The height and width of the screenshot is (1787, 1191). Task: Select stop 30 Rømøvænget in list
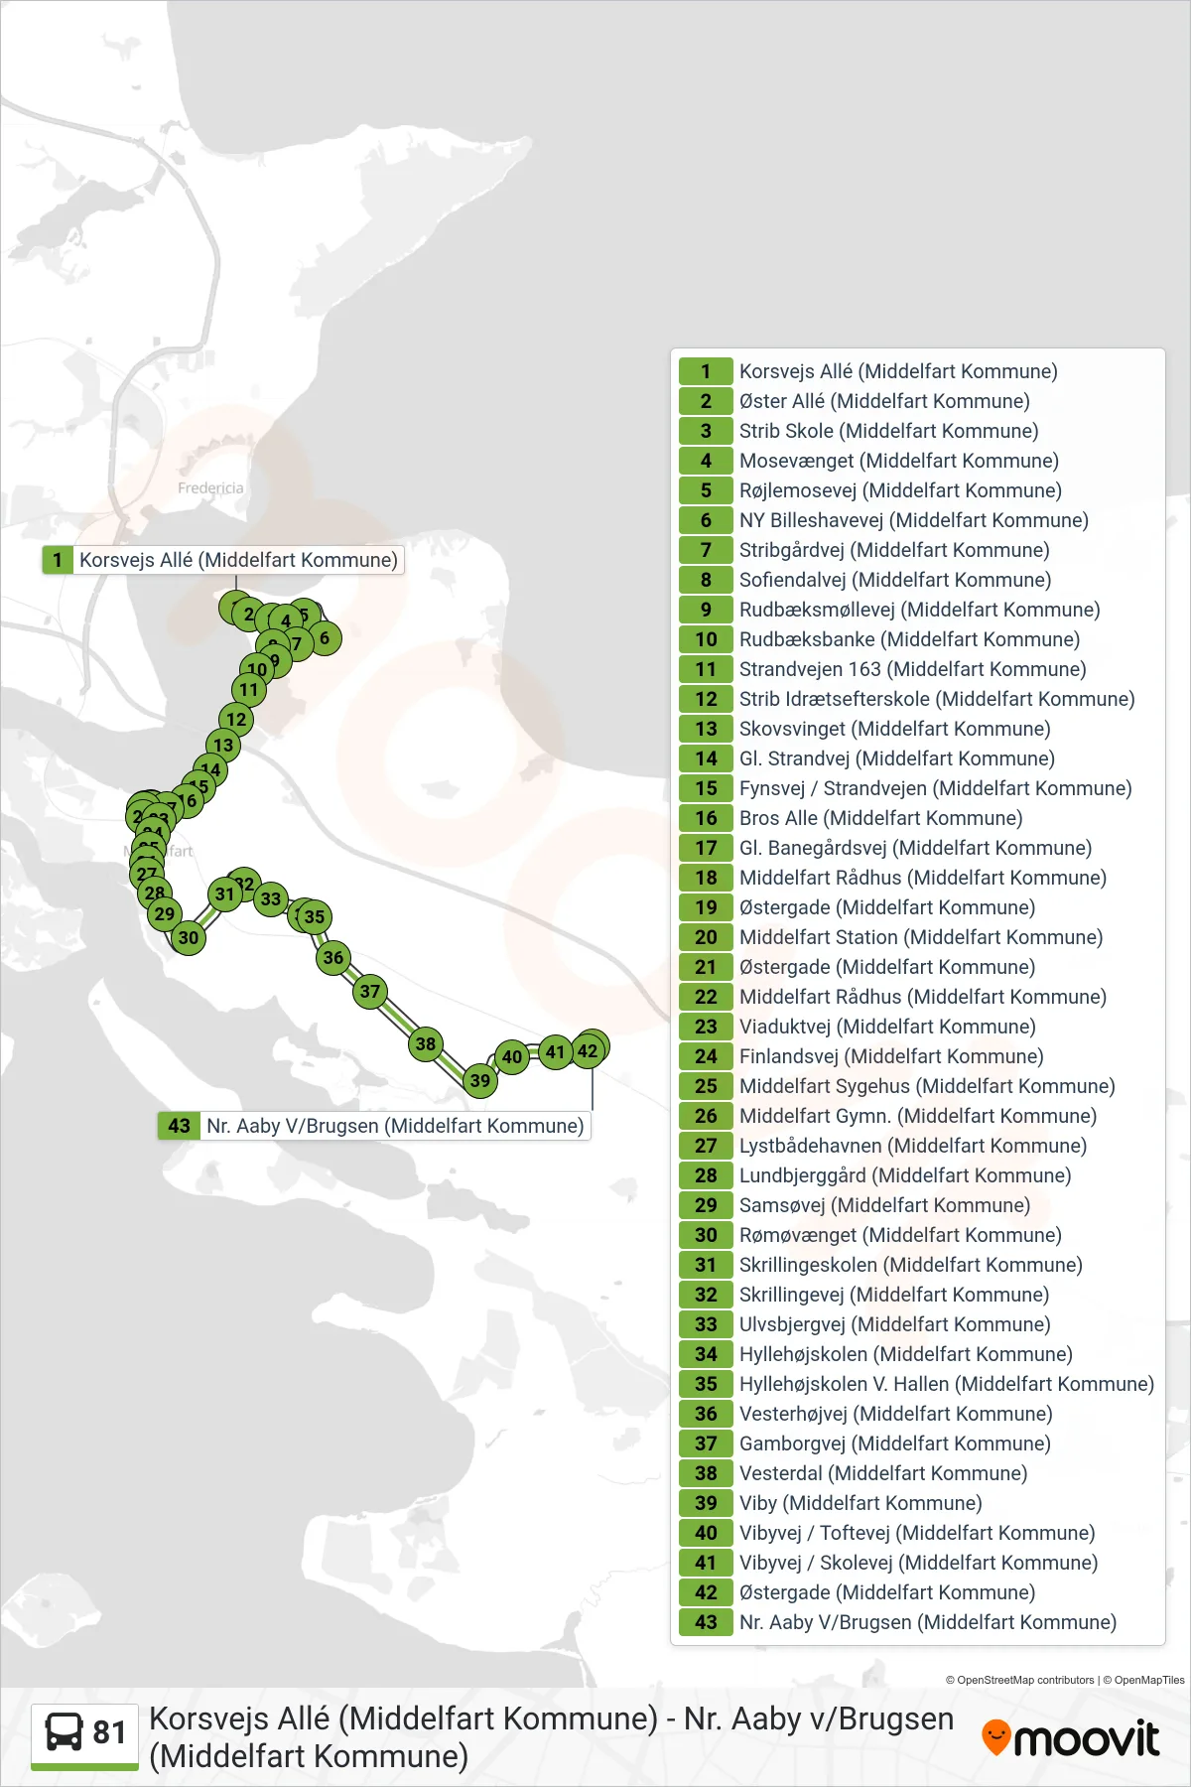click(917, 1235)
